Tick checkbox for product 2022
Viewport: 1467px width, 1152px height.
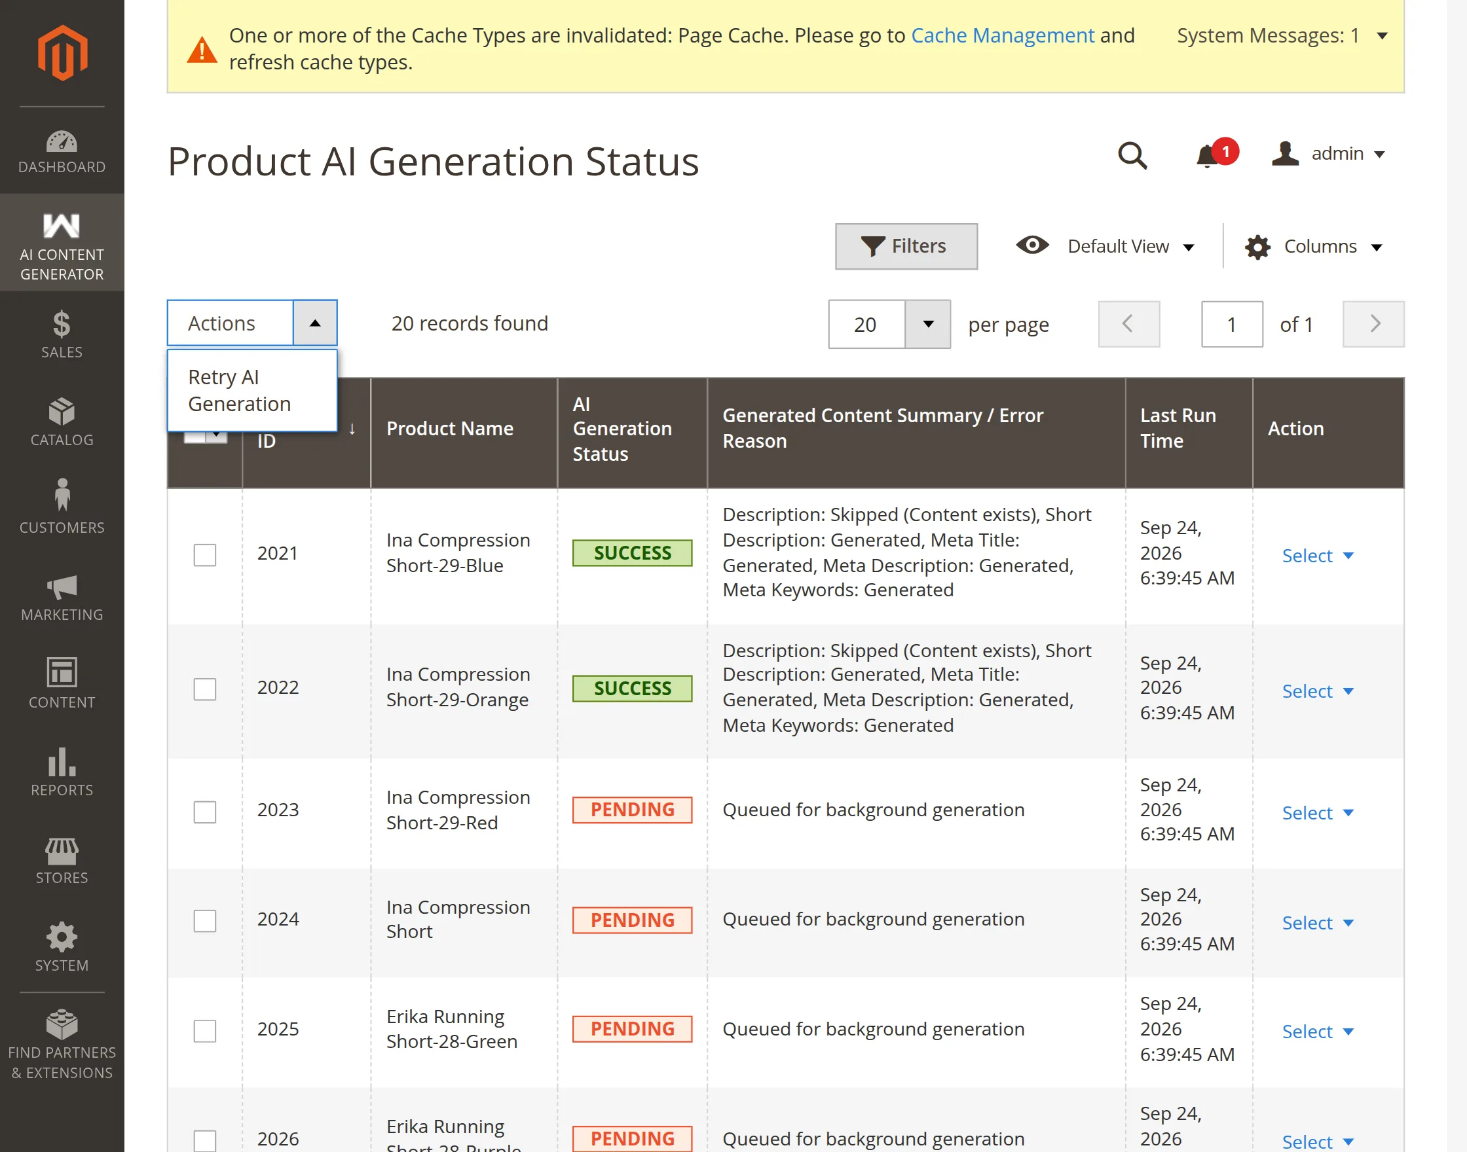[204, 689]
